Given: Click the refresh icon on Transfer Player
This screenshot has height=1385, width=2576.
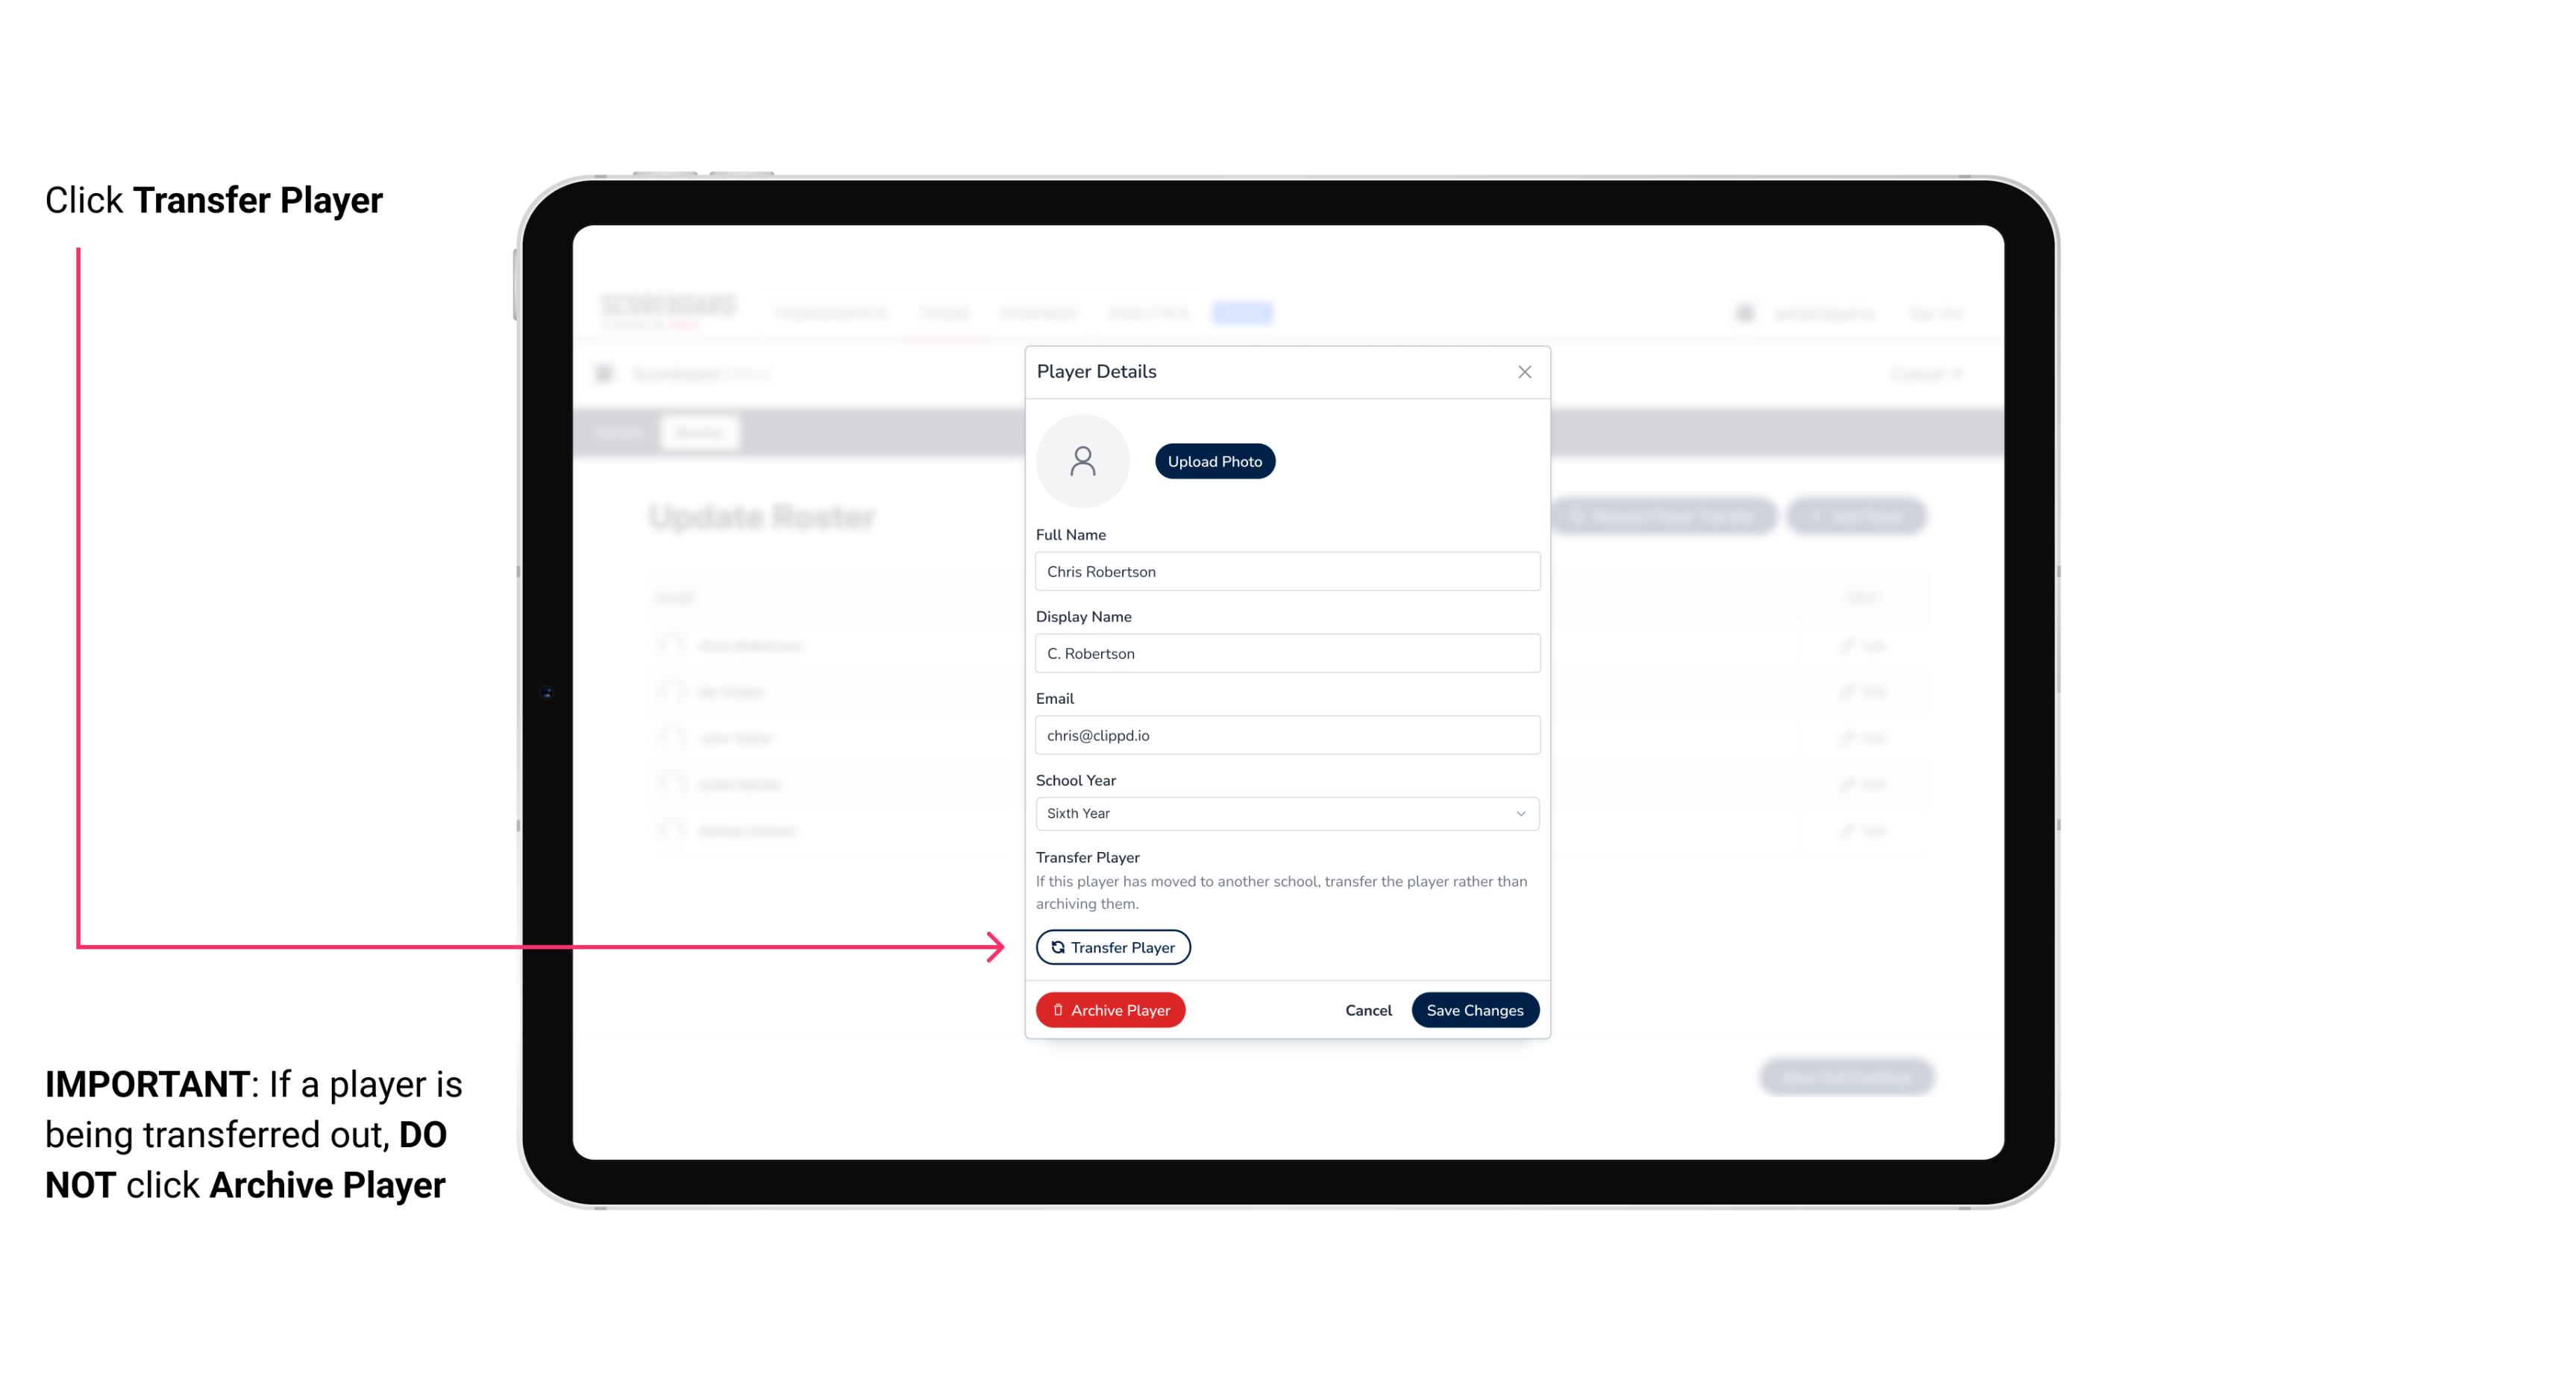Looking at the screenshot, I should [1056, 947].
